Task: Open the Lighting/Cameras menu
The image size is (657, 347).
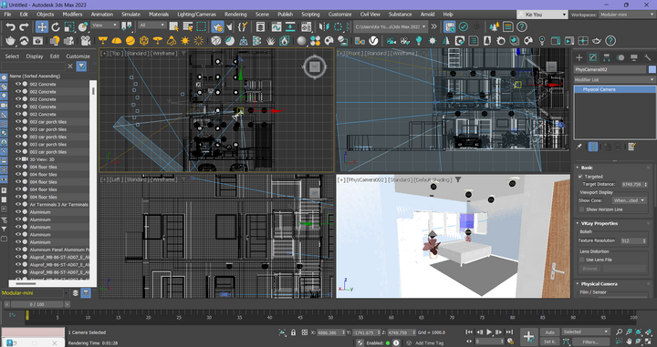Action: [196, 15]
